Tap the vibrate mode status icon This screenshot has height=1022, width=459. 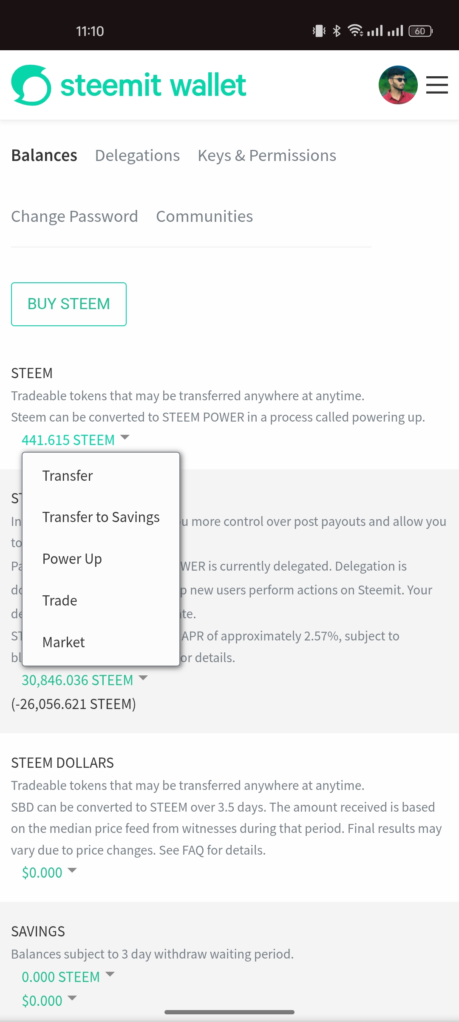[x=319, y=31]
